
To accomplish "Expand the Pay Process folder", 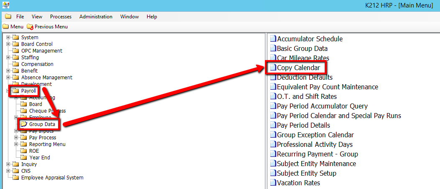I will click(16, 138).
